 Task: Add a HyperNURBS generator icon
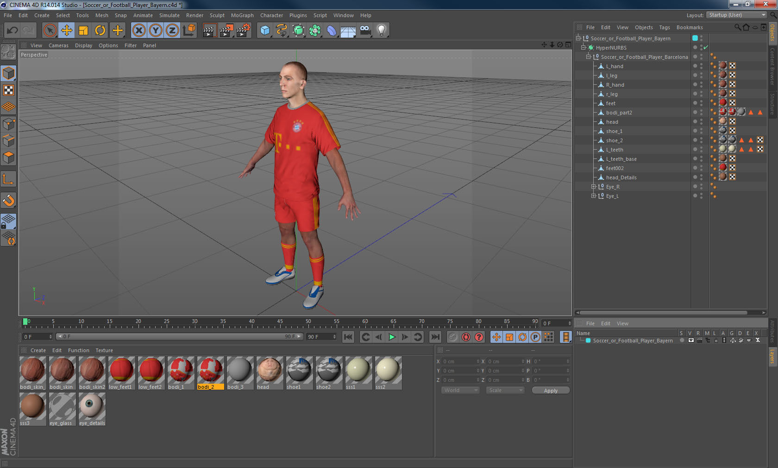[298, 31]
